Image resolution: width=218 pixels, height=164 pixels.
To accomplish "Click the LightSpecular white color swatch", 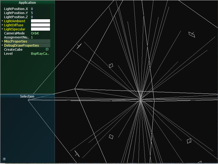I will pyautogui.click(x=41, y=29).
